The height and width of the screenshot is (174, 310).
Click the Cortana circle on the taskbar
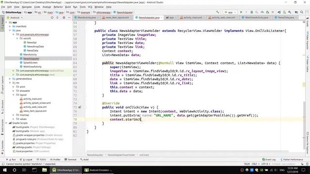[x=15, y=170]
